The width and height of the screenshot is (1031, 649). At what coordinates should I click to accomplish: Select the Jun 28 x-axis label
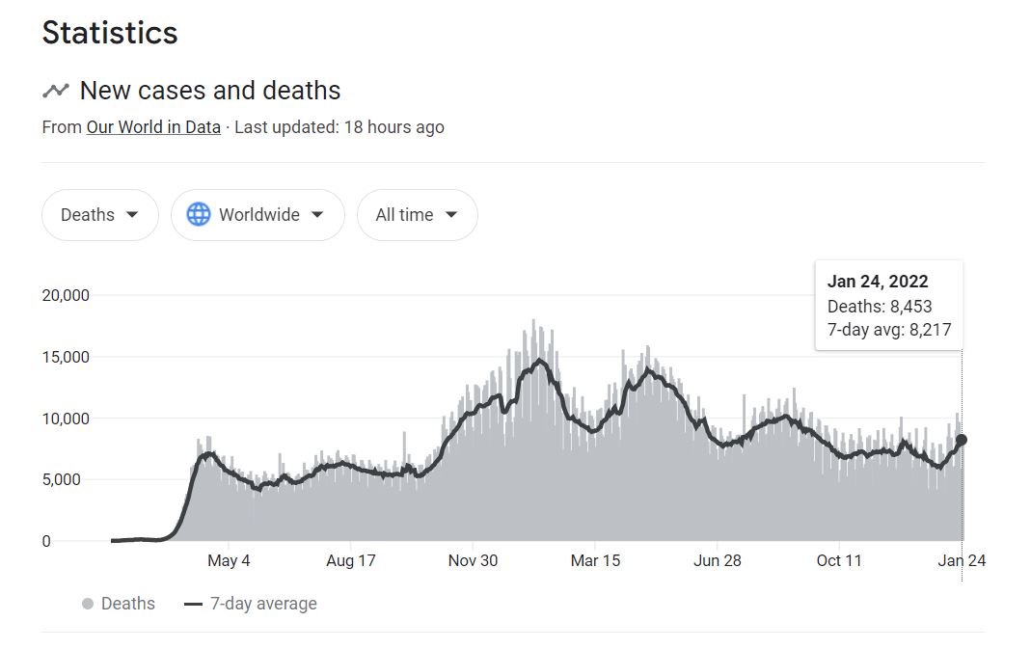[x=718, y=560]
